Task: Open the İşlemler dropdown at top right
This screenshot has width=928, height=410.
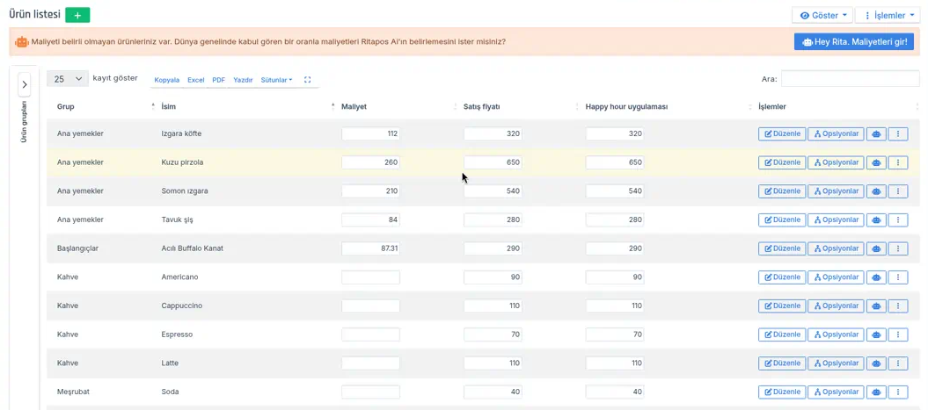Action: tap(888, 15)
